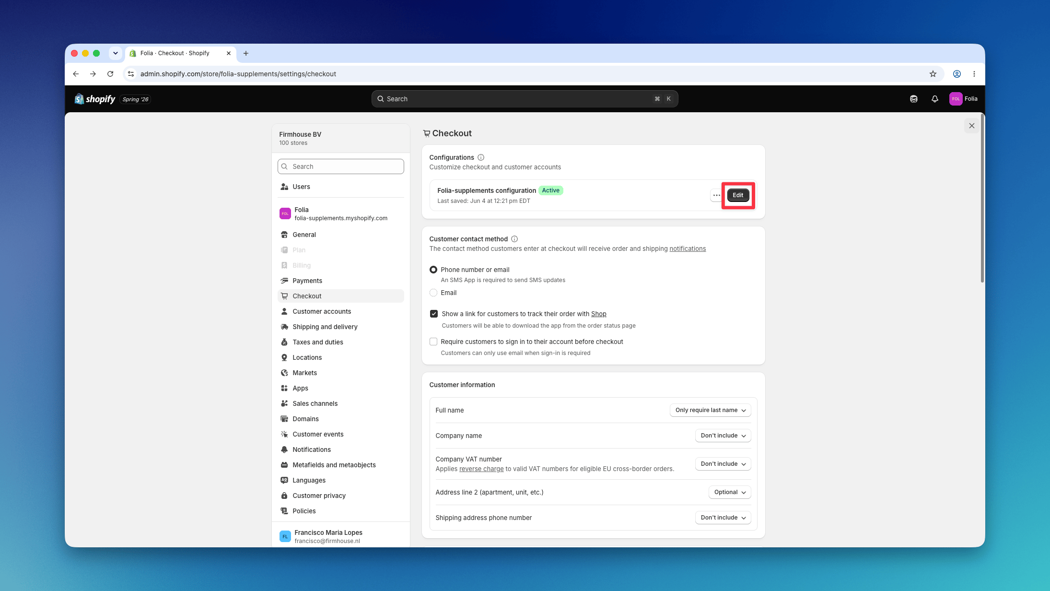1050x591 pixels.
Task: Open Policies settings
Action: pos(340,511)
